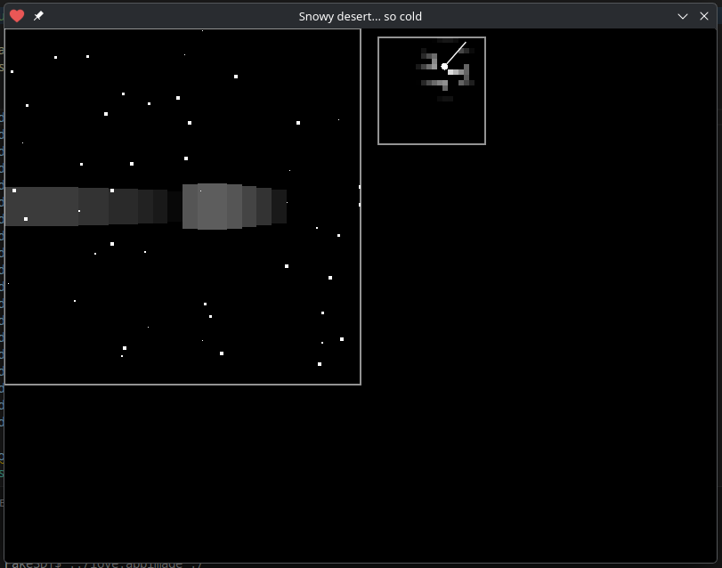This screenshot has height=568, width=722.
Task: Click the player dot in the minimap
Action: [444, 67]
